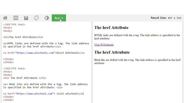Viewport: 184px width, 103px height.
Task: Click first </body> closing tag line
Action: (x=8, y=59)
